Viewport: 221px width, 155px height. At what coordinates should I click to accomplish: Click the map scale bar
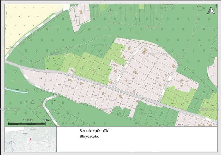pyautogui.click(x=27, y=124)
